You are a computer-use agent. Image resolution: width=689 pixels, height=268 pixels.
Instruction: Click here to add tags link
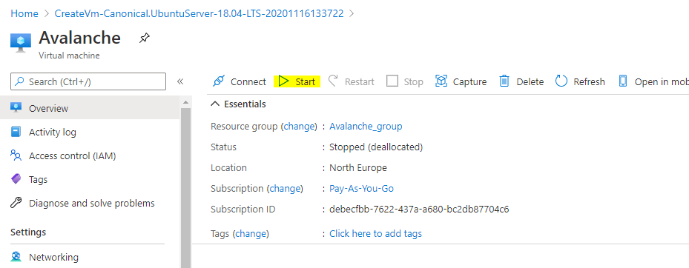point(376,234)
